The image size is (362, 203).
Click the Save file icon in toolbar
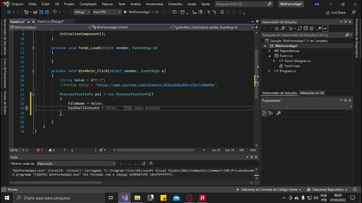(41, 12)
